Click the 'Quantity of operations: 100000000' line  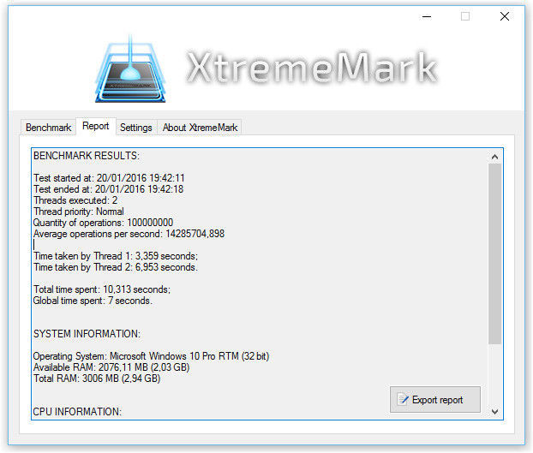103,223
